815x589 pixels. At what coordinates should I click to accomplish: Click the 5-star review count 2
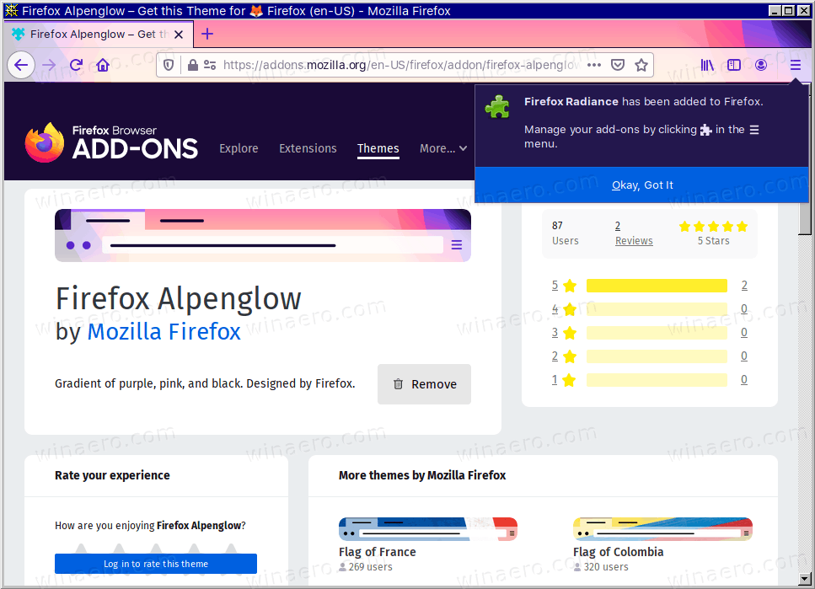coord(744,286)
